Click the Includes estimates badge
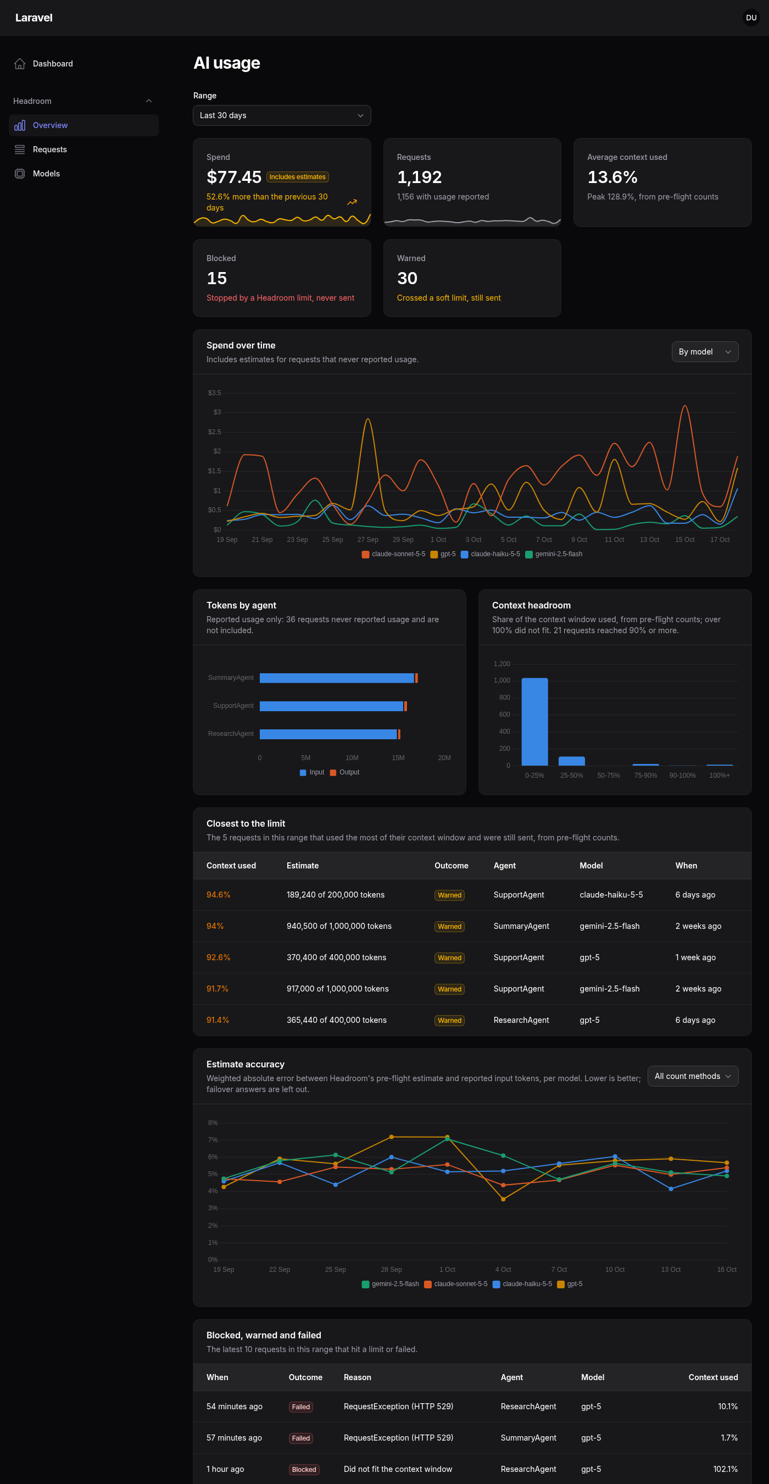 click(298, 178)
